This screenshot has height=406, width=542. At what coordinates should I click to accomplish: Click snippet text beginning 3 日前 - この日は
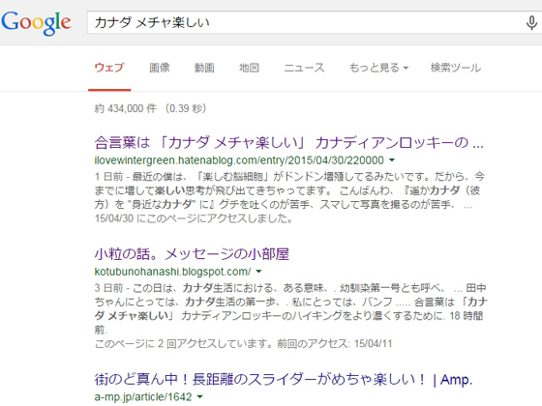pyautogui.click(x=291, y=309)
